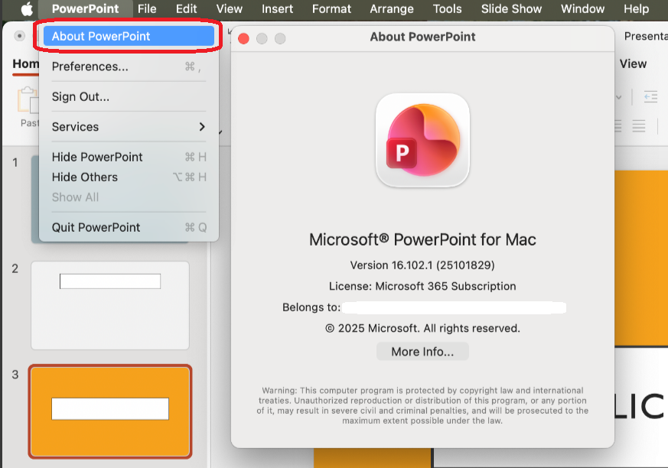This screenshot has height=468, width=668.
Task: Open the Help menu
Action: (636, 8)
